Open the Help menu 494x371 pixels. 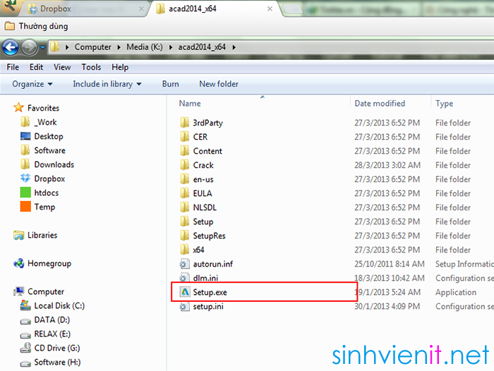(x=120, y=67)
